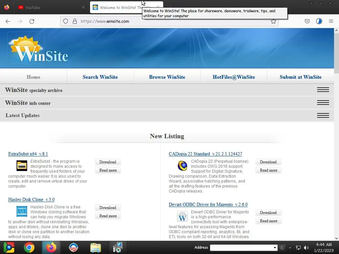Bookmark this page with the star icon
Image resolution: width=339 pixels, height=254 pixels.
tap(273, 21)
